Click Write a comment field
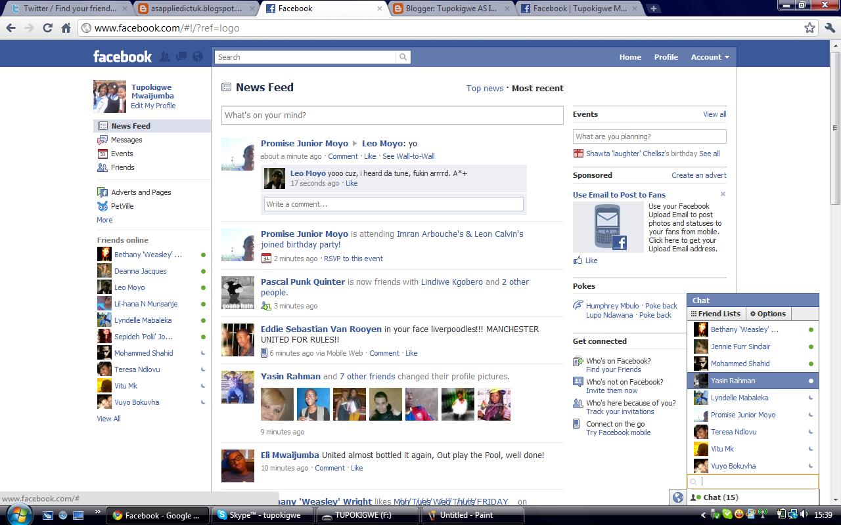This screenshot has height=525, width=841. pos(394,204)
